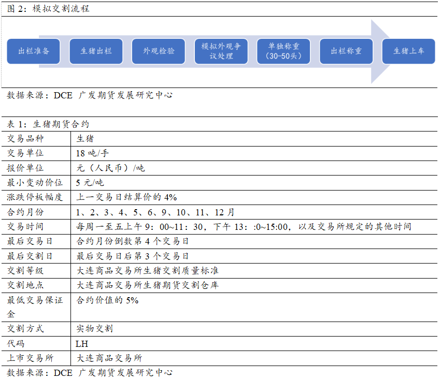This screenshot has height=379, width=441.
Task: Click the value 5 元/吨
Action: click(x=90, y=183)
